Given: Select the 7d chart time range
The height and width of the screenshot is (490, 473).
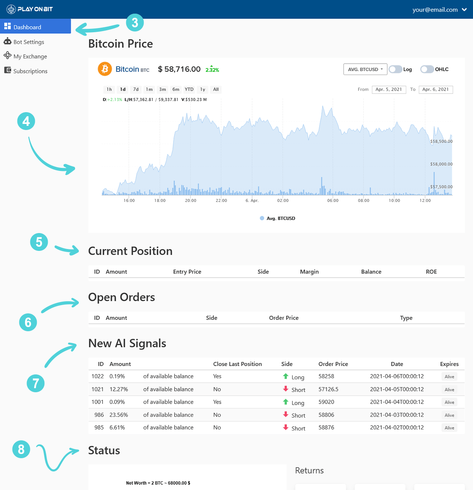Looking at the screenshot, I should pyautogui.click(x=136, y=89).
